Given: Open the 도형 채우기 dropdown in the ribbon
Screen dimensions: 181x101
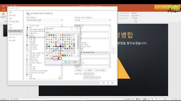Looking at the screenshot, I should coord(125,13).
